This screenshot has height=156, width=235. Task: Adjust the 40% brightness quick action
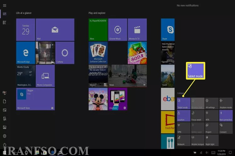pyautogui.click(x=212, y=116)
